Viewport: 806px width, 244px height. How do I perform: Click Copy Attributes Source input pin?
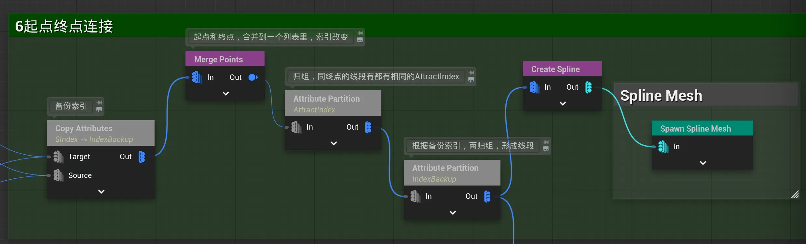click(x=58, y=175)
